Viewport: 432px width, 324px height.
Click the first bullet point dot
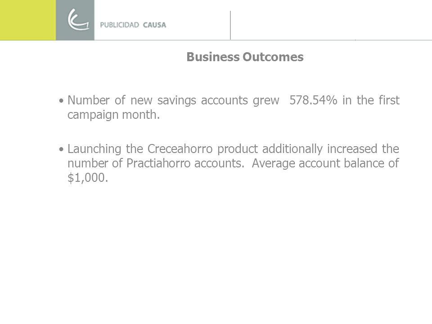[61, 100]
